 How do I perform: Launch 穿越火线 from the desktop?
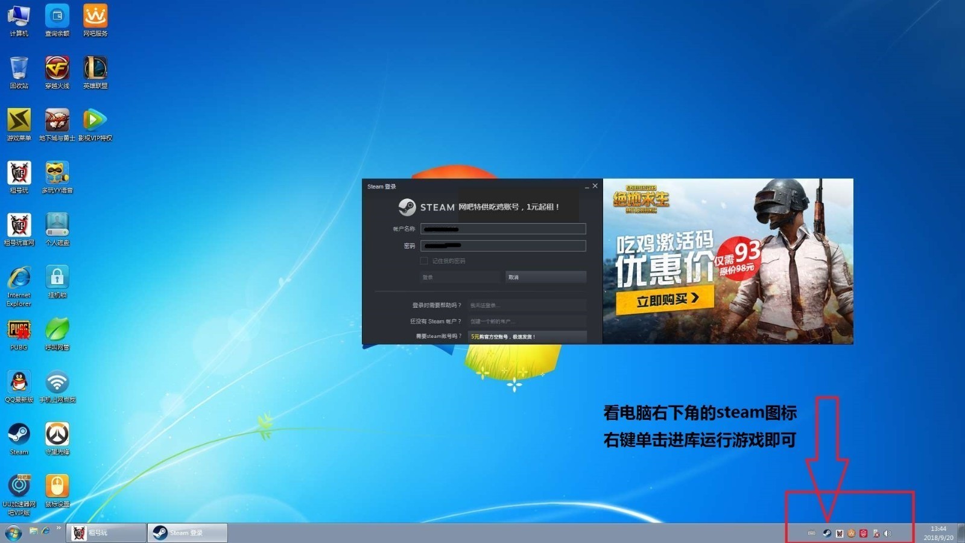click(57, 72)
